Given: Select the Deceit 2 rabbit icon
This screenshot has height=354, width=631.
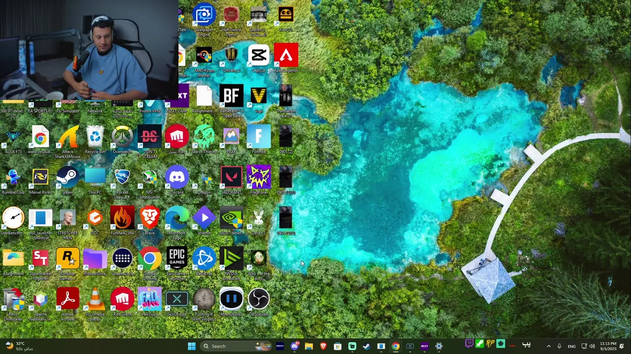Looking at the screenshot, I should point(258,221).
